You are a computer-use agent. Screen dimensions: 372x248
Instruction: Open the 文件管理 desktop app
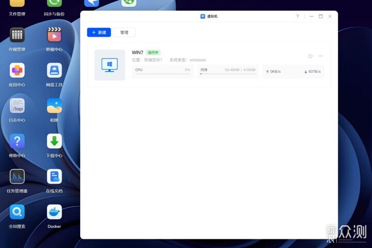[17, 4]
